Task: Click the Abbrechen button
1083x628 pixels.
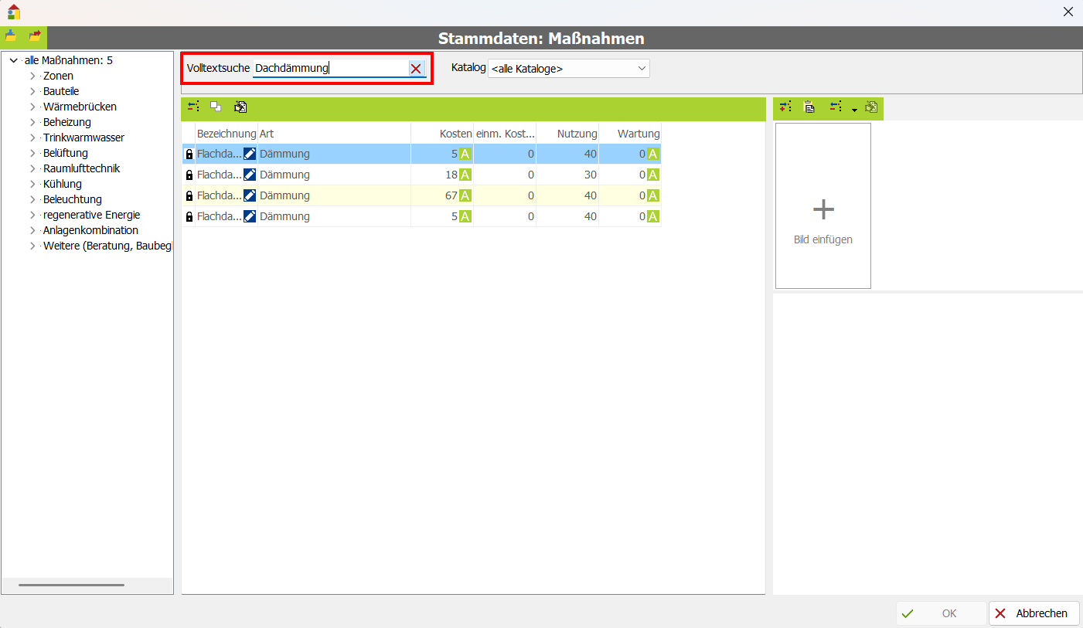Action: pyautogui.click(x=1034, y=613)
